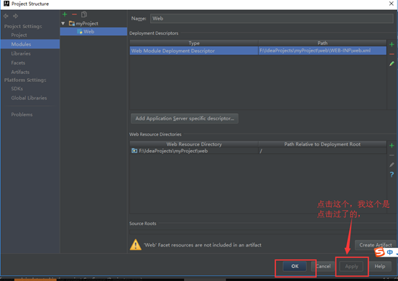Open the Artifacts settings section
Screen dimensions: 398x281
click(x=20, y=72)
